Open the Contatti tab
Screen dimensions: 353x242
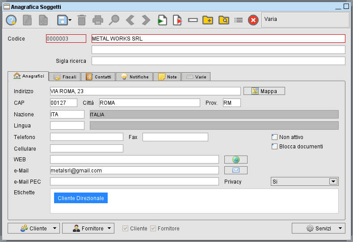pos(98,77)
